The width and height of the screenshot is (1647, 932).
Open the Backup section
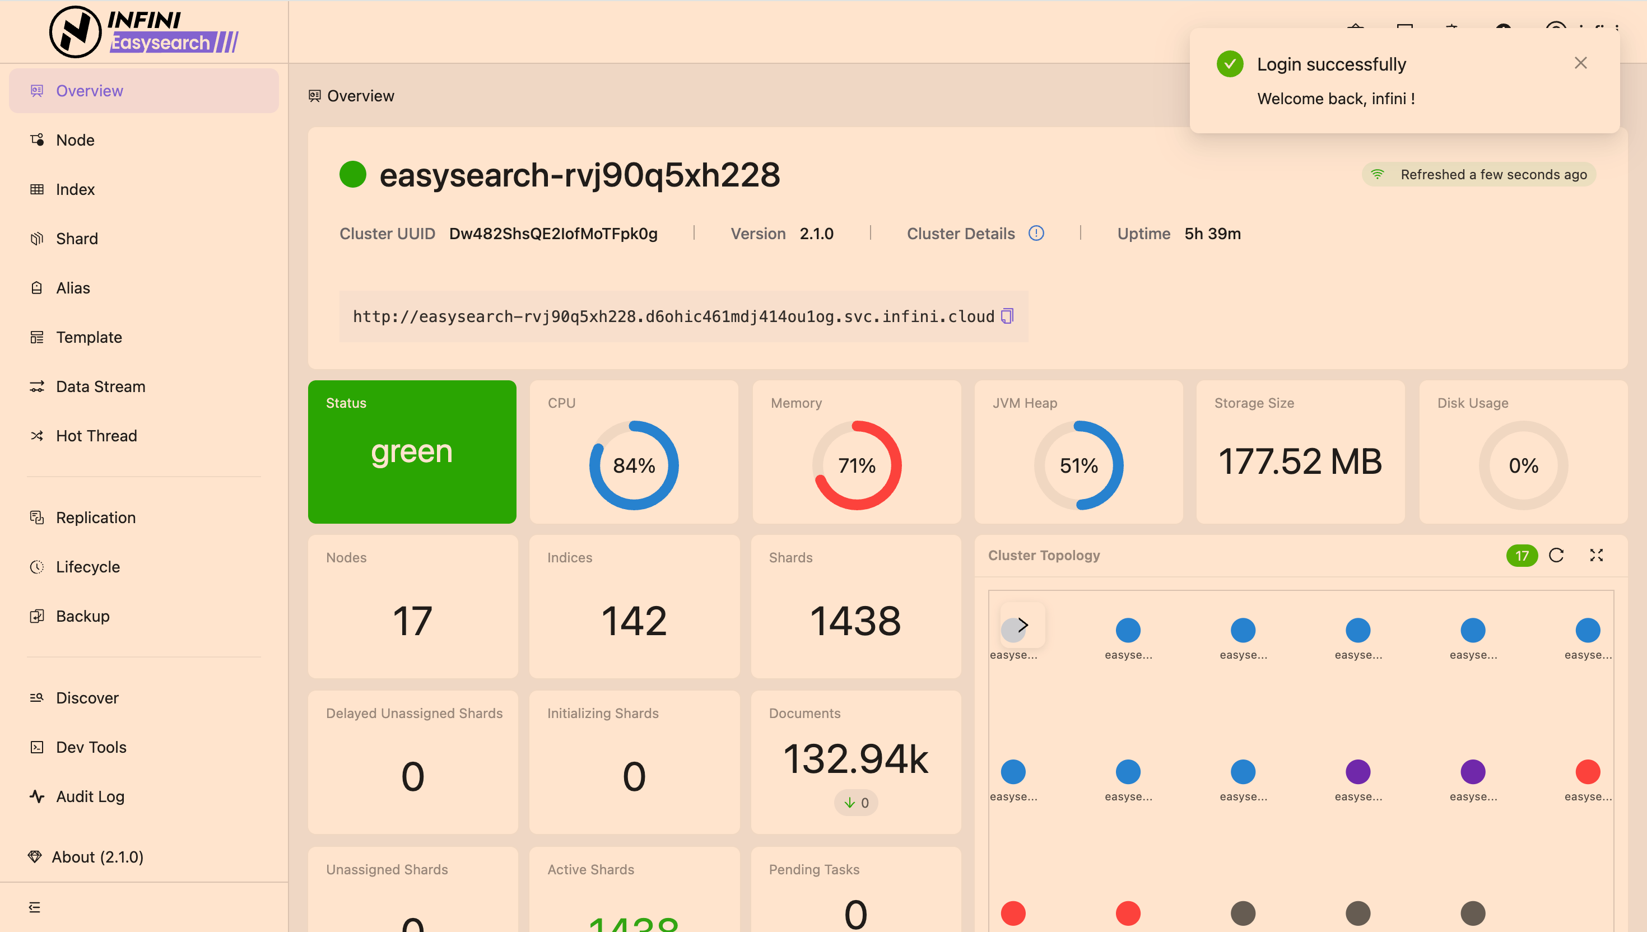point(82,616)
